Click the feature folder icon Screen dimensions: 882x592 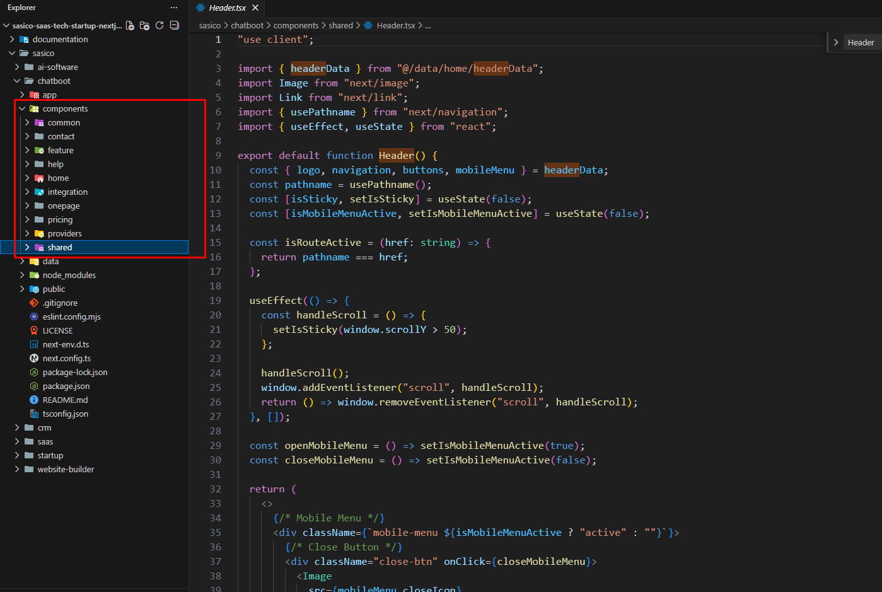[x=39, y=150]
